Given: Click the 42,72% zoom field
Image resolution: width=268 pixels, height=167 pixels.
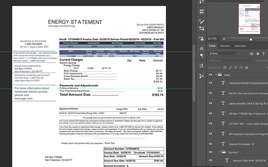Looking at the screenshot, I should pyautogui.click(x=212, y=39).
